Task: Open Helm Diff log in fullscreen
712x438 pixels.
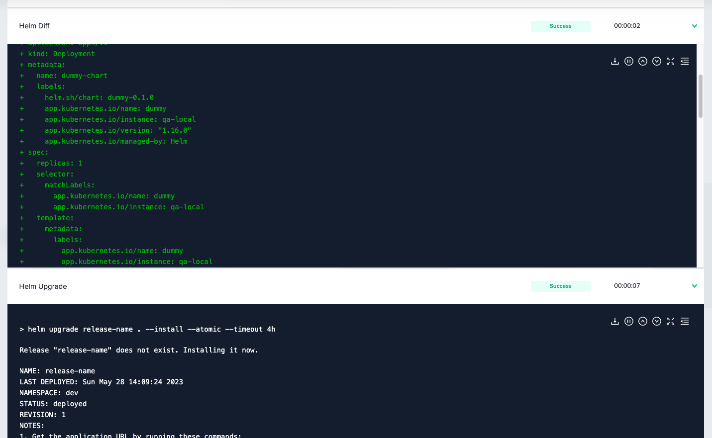Action: [x=671, y=61]
